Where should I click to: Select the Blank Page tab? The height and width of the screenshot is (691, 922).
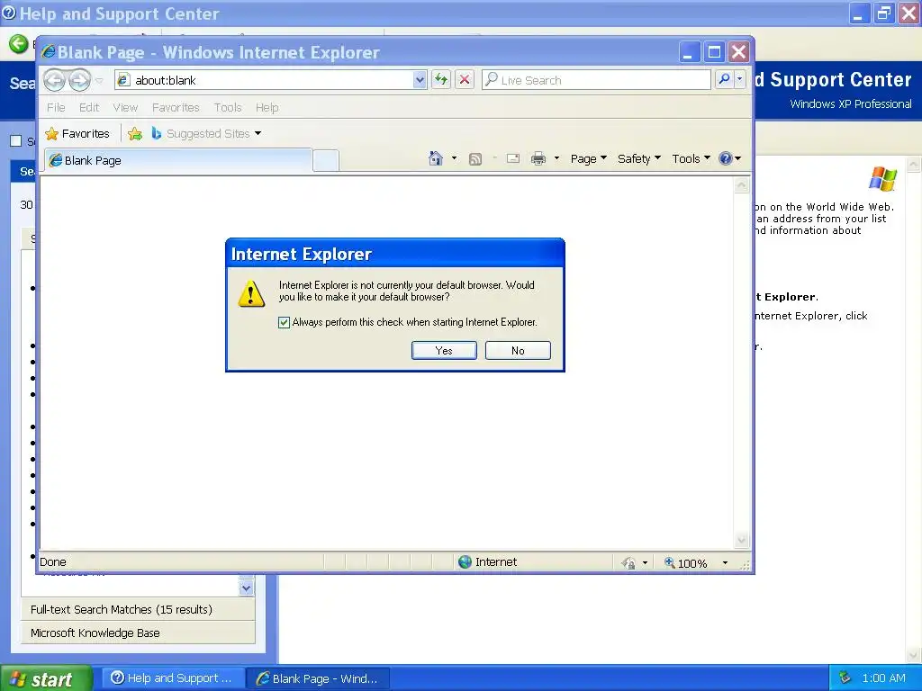[178, 160]
